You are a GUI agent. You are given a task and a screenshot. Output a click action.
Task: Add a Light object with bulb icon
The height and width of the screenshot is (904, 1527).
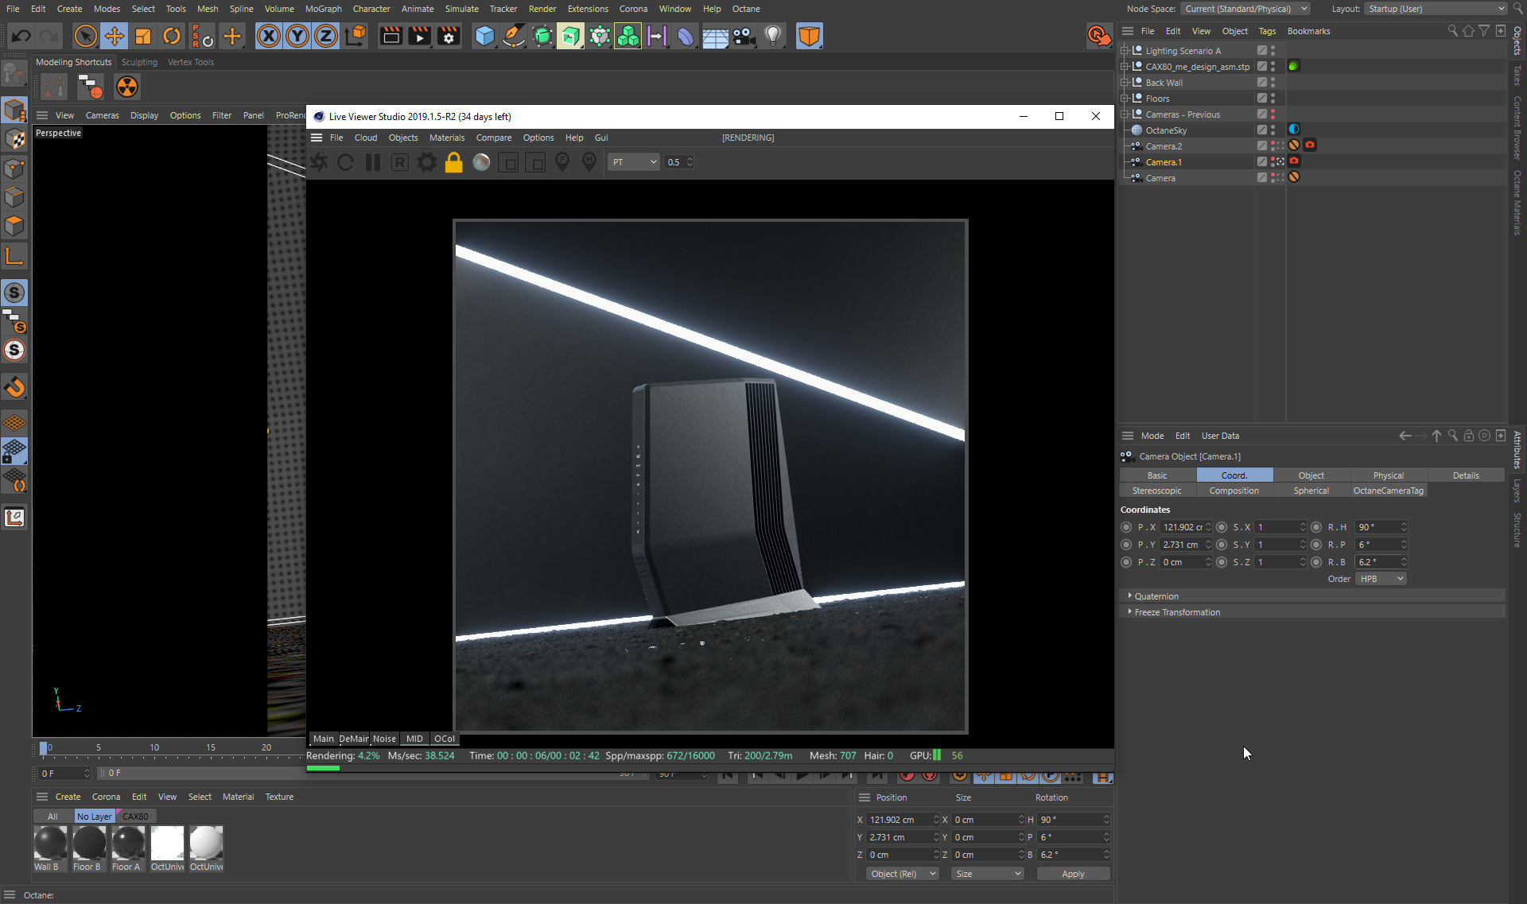(x=773, y=36)
